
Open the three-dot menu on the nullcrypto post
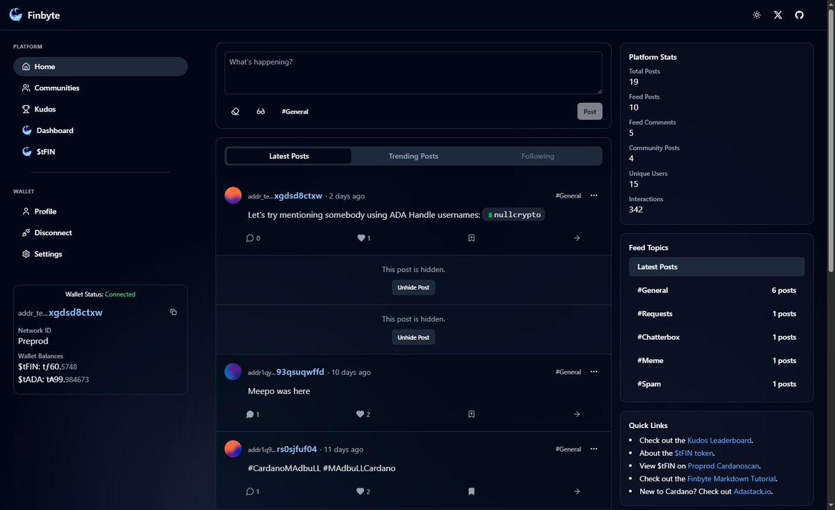coord(594,196)
